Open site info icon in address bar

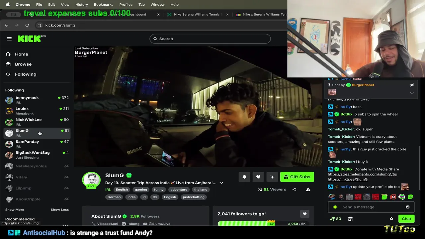(x=40, y=25)
